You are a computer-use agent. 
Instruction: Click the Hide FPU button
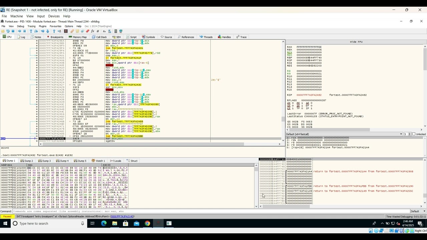point(356,42)
